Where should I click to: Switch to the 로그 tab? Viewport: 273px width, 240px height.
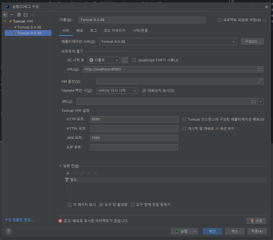[93, 31]
